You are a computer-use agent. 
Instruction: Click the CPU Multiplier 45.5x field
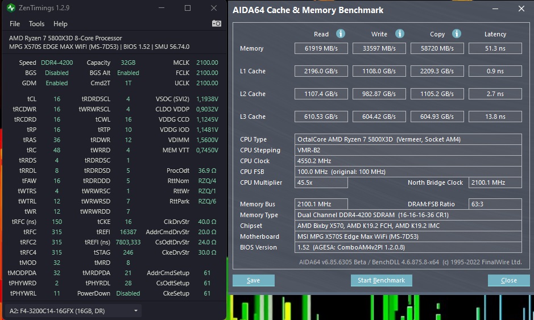(x=321, y=182)
